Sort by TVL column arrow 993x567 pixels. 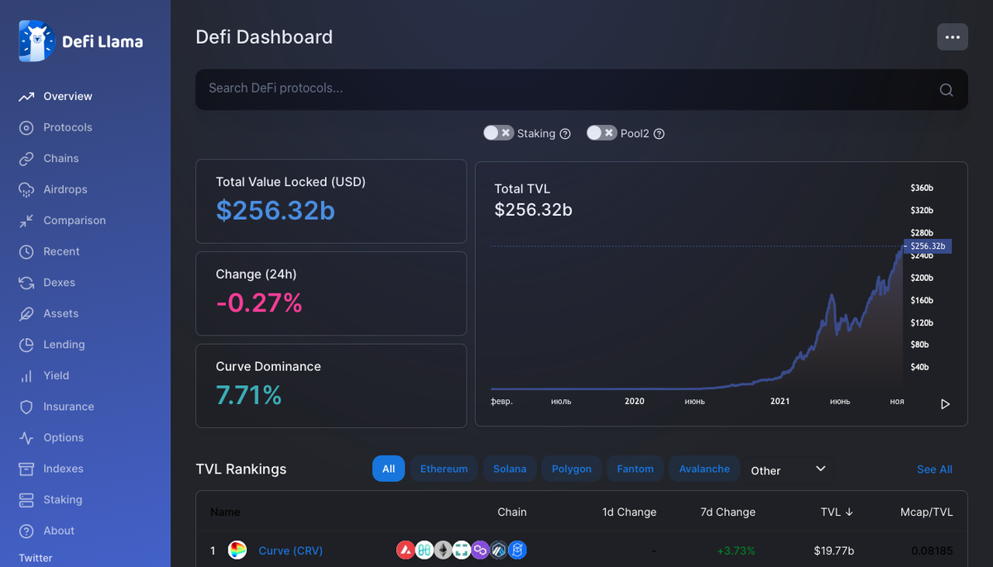pyautogui.click(x=848, y=512)
